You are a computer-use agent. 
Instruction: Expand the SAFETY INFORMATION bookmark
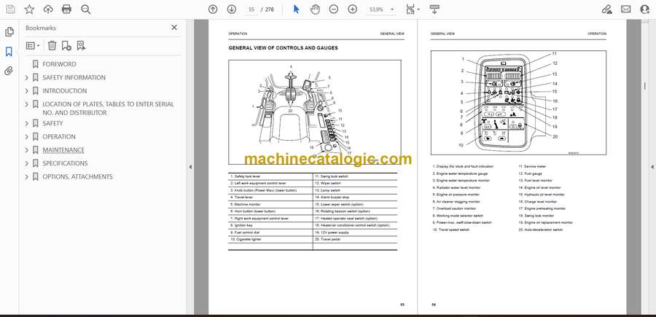pos(27,78)
